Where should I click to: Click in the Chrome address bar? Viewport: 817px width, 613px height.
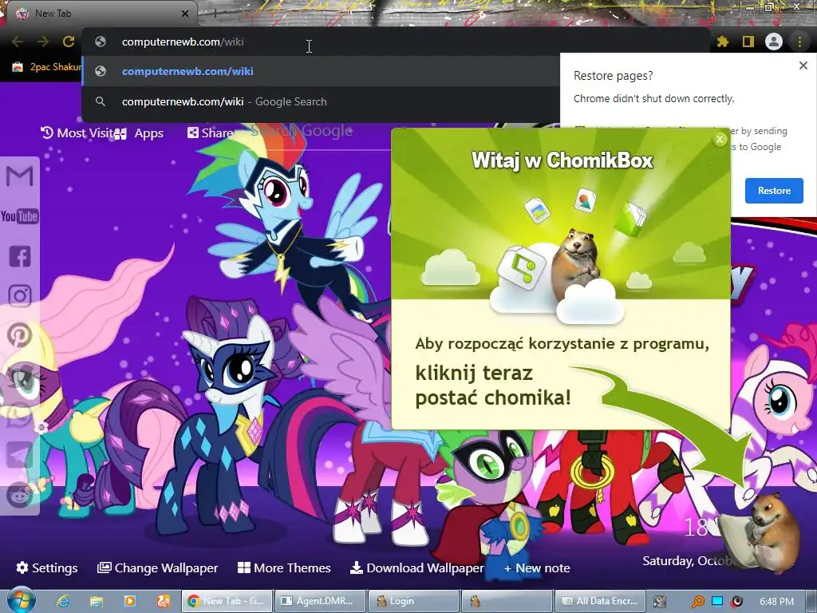396,42
